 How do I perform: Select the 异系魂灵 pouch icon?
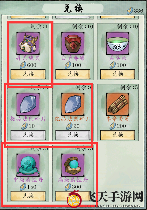pyautogui.click(x=28, y=43)
